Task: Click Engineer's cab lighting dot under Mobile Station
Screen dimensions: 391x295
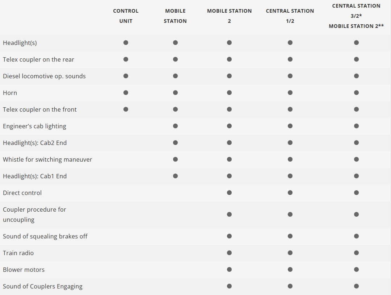Action: point(175,126)
